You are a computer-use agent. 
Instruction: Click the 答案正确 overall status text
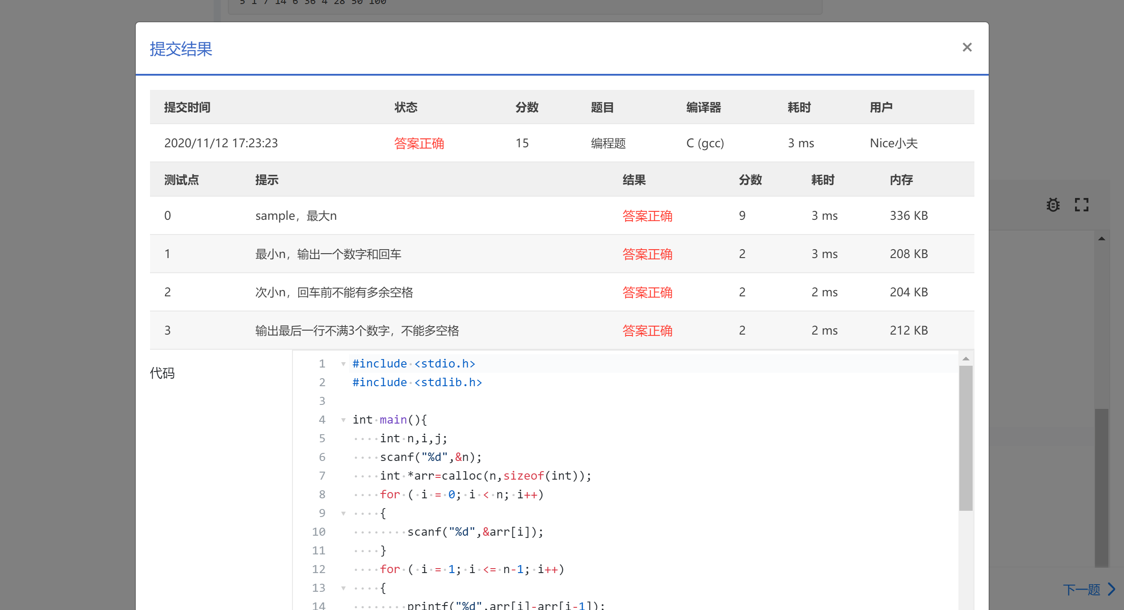click(419, 143)
